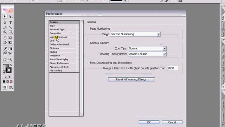Click the preferences category list scrollbar
The width and height of the screenshot is (225, 127).
82,68
